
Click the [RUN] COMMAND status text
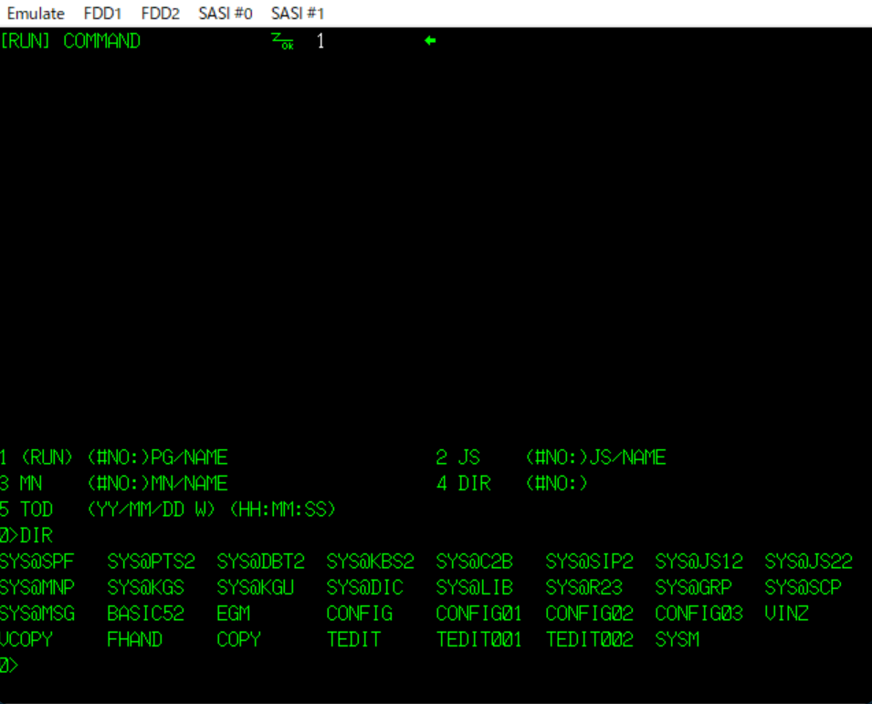pos(70,41)
